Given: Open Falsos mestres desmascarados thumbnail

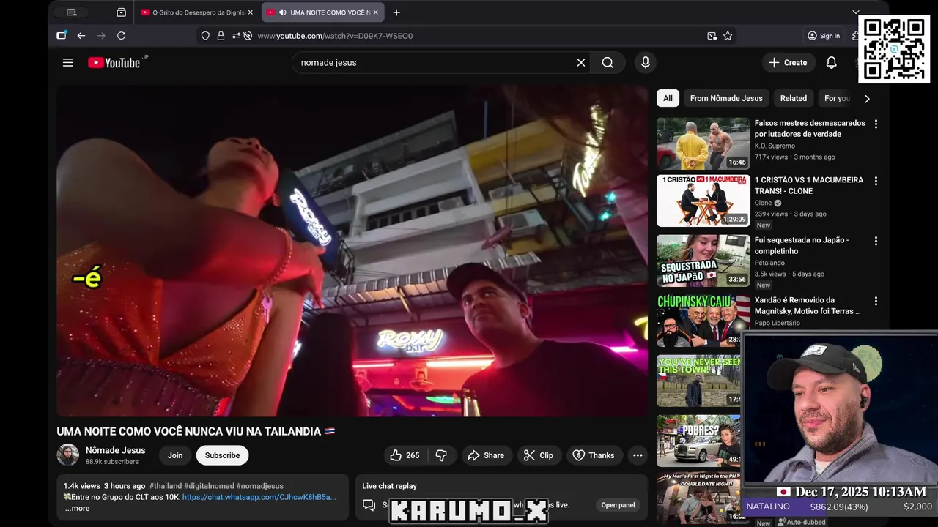Looking at the screenshot, I should point(703,143).
